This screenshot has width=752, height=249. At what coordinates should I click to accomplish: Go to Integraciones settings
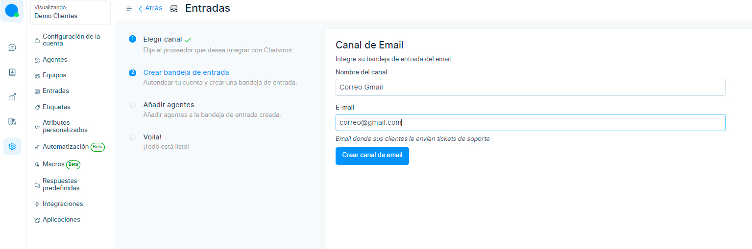[x=63, y=204]
